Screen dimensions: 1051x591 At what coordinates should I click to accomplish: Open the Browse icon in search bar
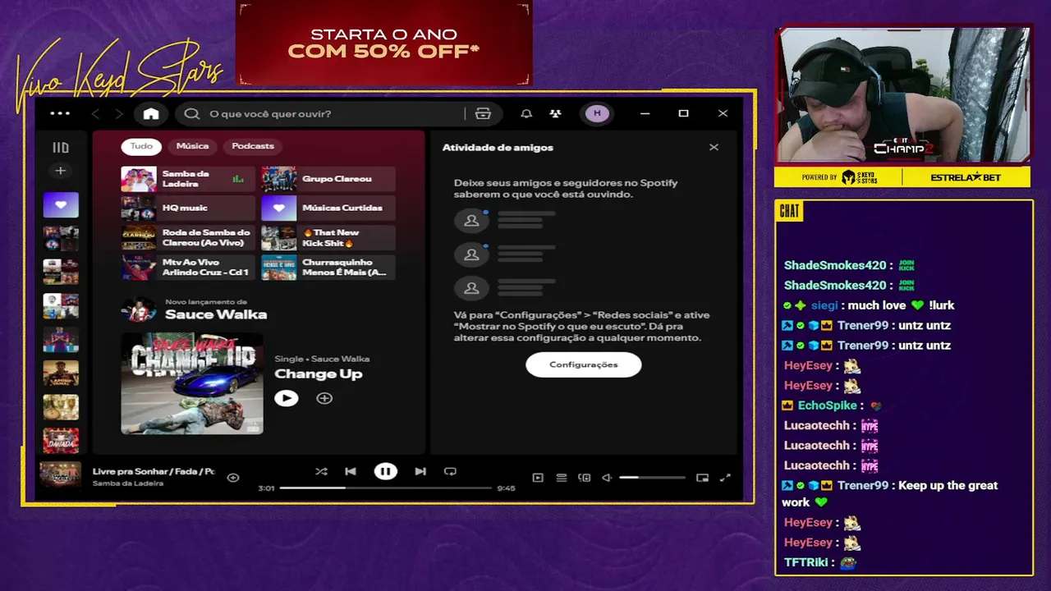[x=483, y=113]
